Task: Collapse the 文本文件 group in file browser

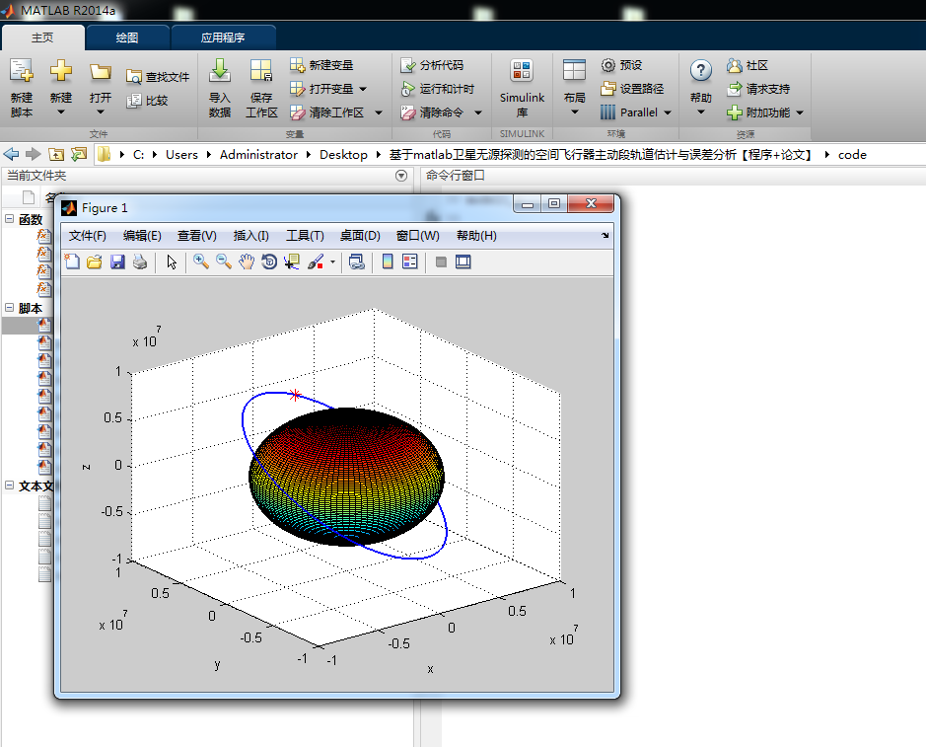Action: pyautogui.click(x=10, y=486)
